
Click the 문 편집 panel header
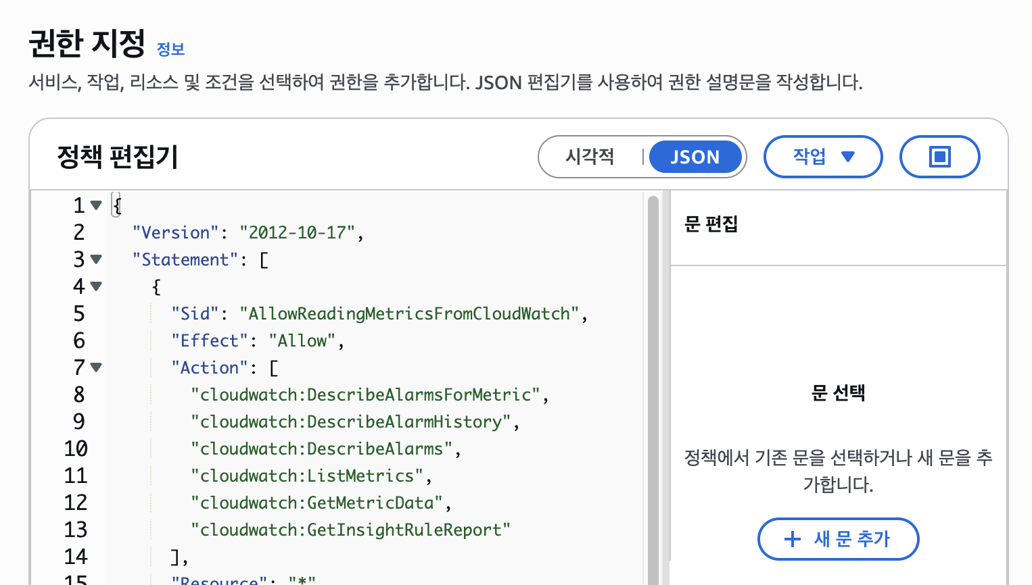pyautogui.click(x=711, y=224)
